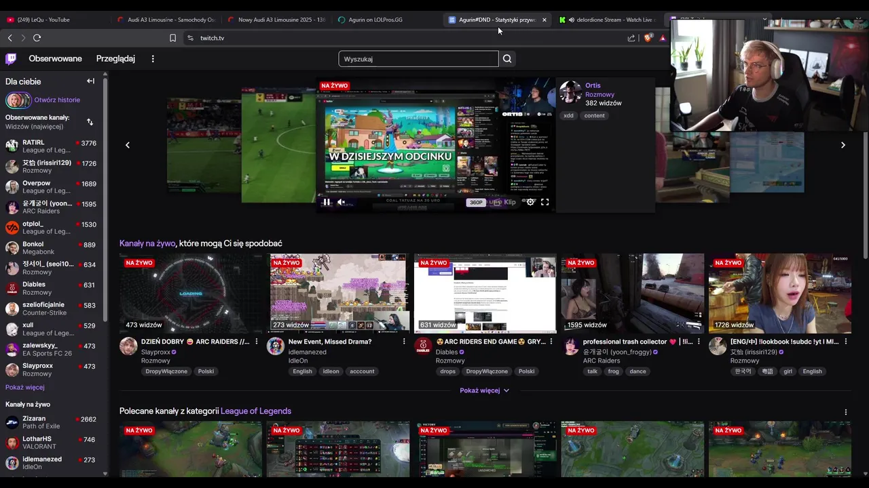The image size is (869, 488).
Task: Switch to delordione Stream browser tab
Action: (x=608, y=20)
